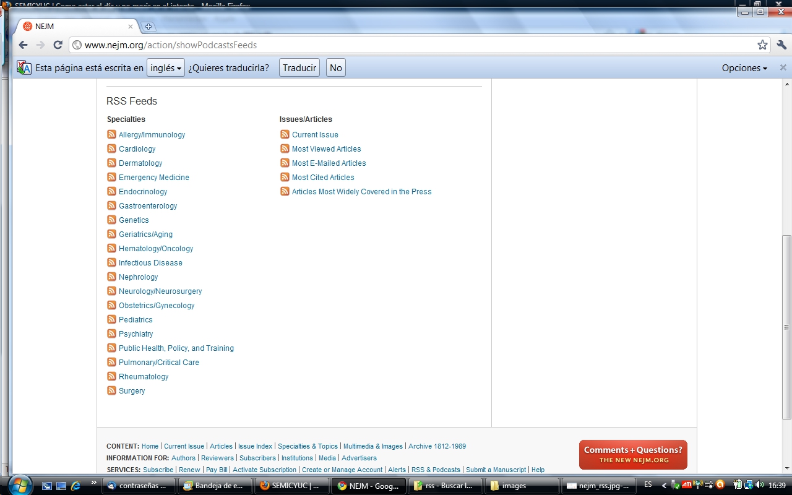
Task: Open Internet Explorer from quick launch
Action: (76, 486)
